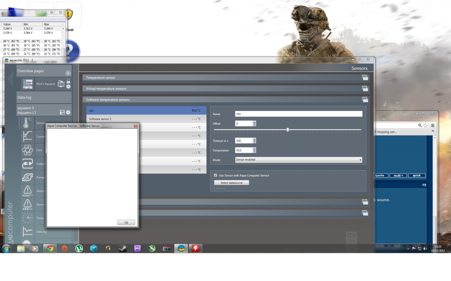Viewport: 451px width, 281px height.
Task: Open the bottom Data log chart icon
Action: click(x=27, y=231)
